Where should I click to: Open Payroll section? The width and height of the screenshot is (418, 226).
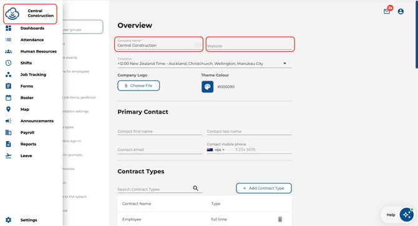tap(27, 132)
